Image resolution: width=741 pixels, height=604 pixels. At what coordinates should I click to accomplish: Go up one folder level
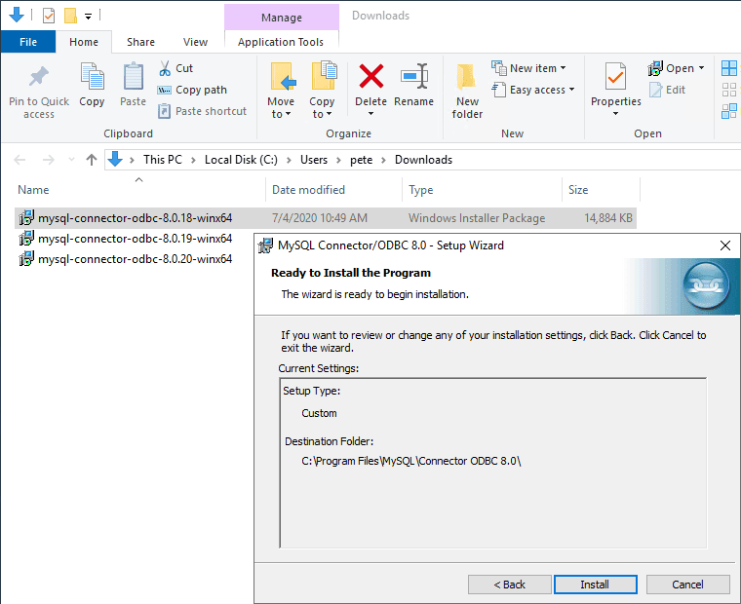click(x=92, y=160)
